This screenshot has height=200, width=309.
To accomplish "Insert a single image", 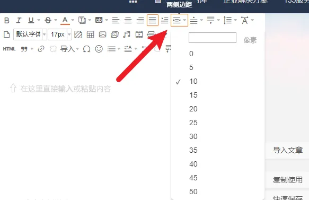I will (102, 34).
